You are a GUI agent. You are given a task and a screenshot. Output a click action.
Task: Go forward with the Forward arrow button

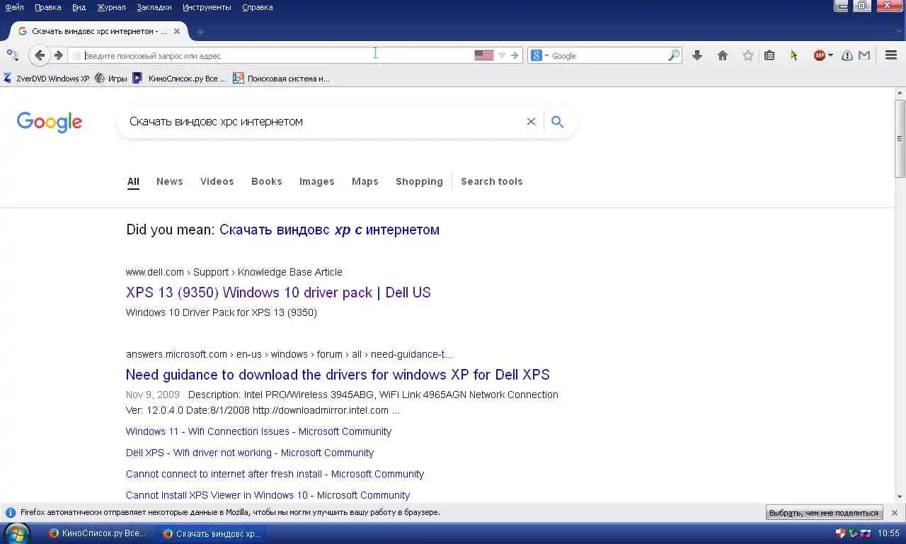[x=58, y=55]
